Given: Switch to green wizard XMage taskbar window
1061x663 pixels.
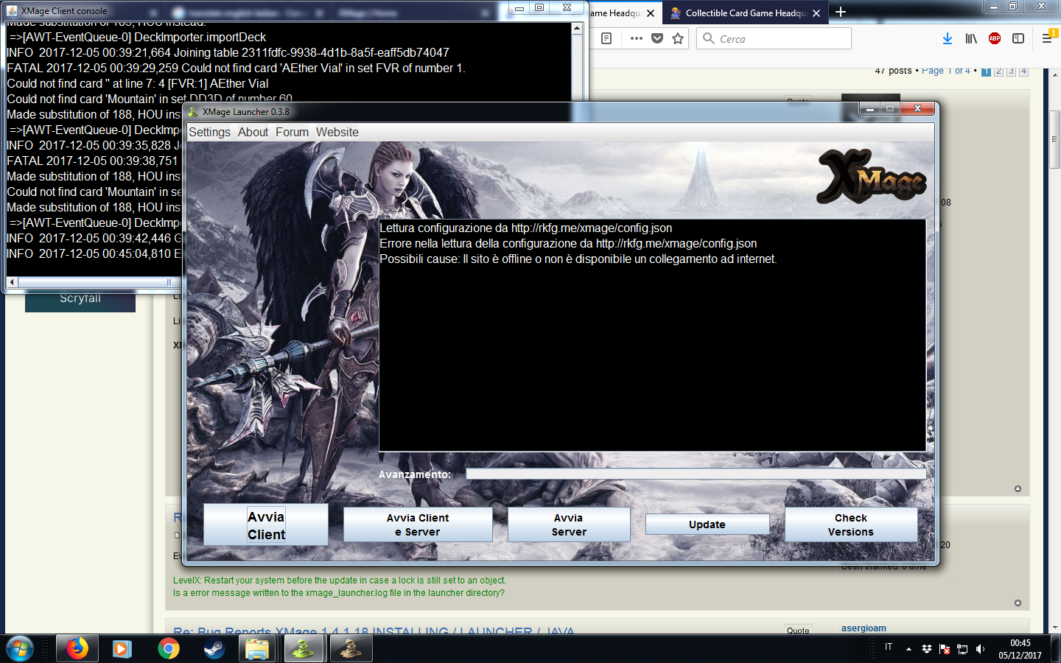Looking at the screenshot, I should 304,648.
